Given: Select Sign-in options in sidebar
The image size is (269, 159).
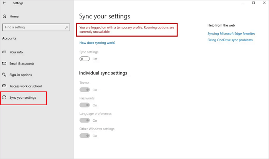Looking at the screenshot, I should [21, 75].
